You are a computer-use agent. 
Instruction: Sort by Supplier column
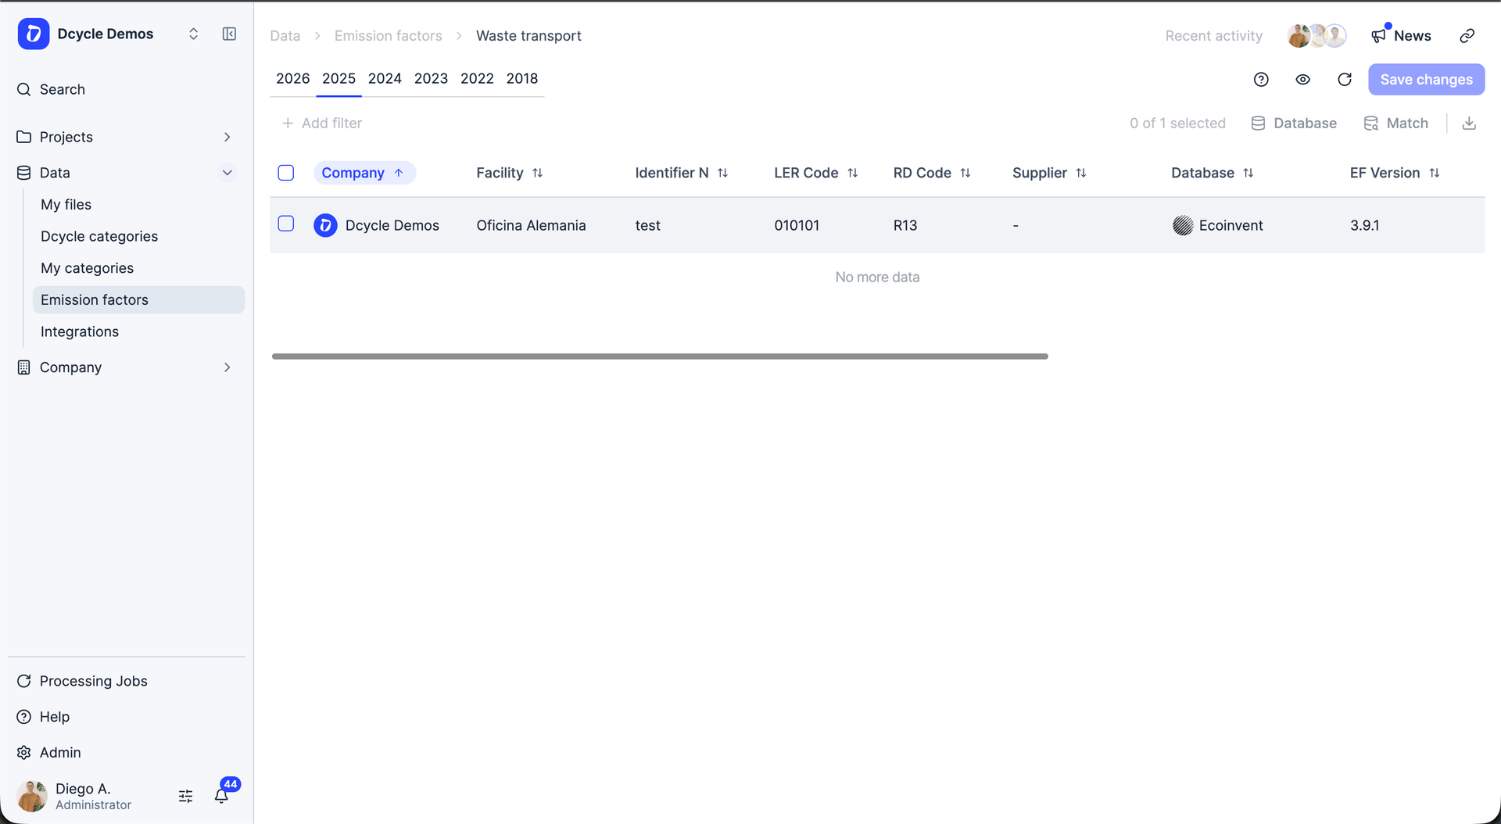pyautogui.click(x=1049, y=173)
